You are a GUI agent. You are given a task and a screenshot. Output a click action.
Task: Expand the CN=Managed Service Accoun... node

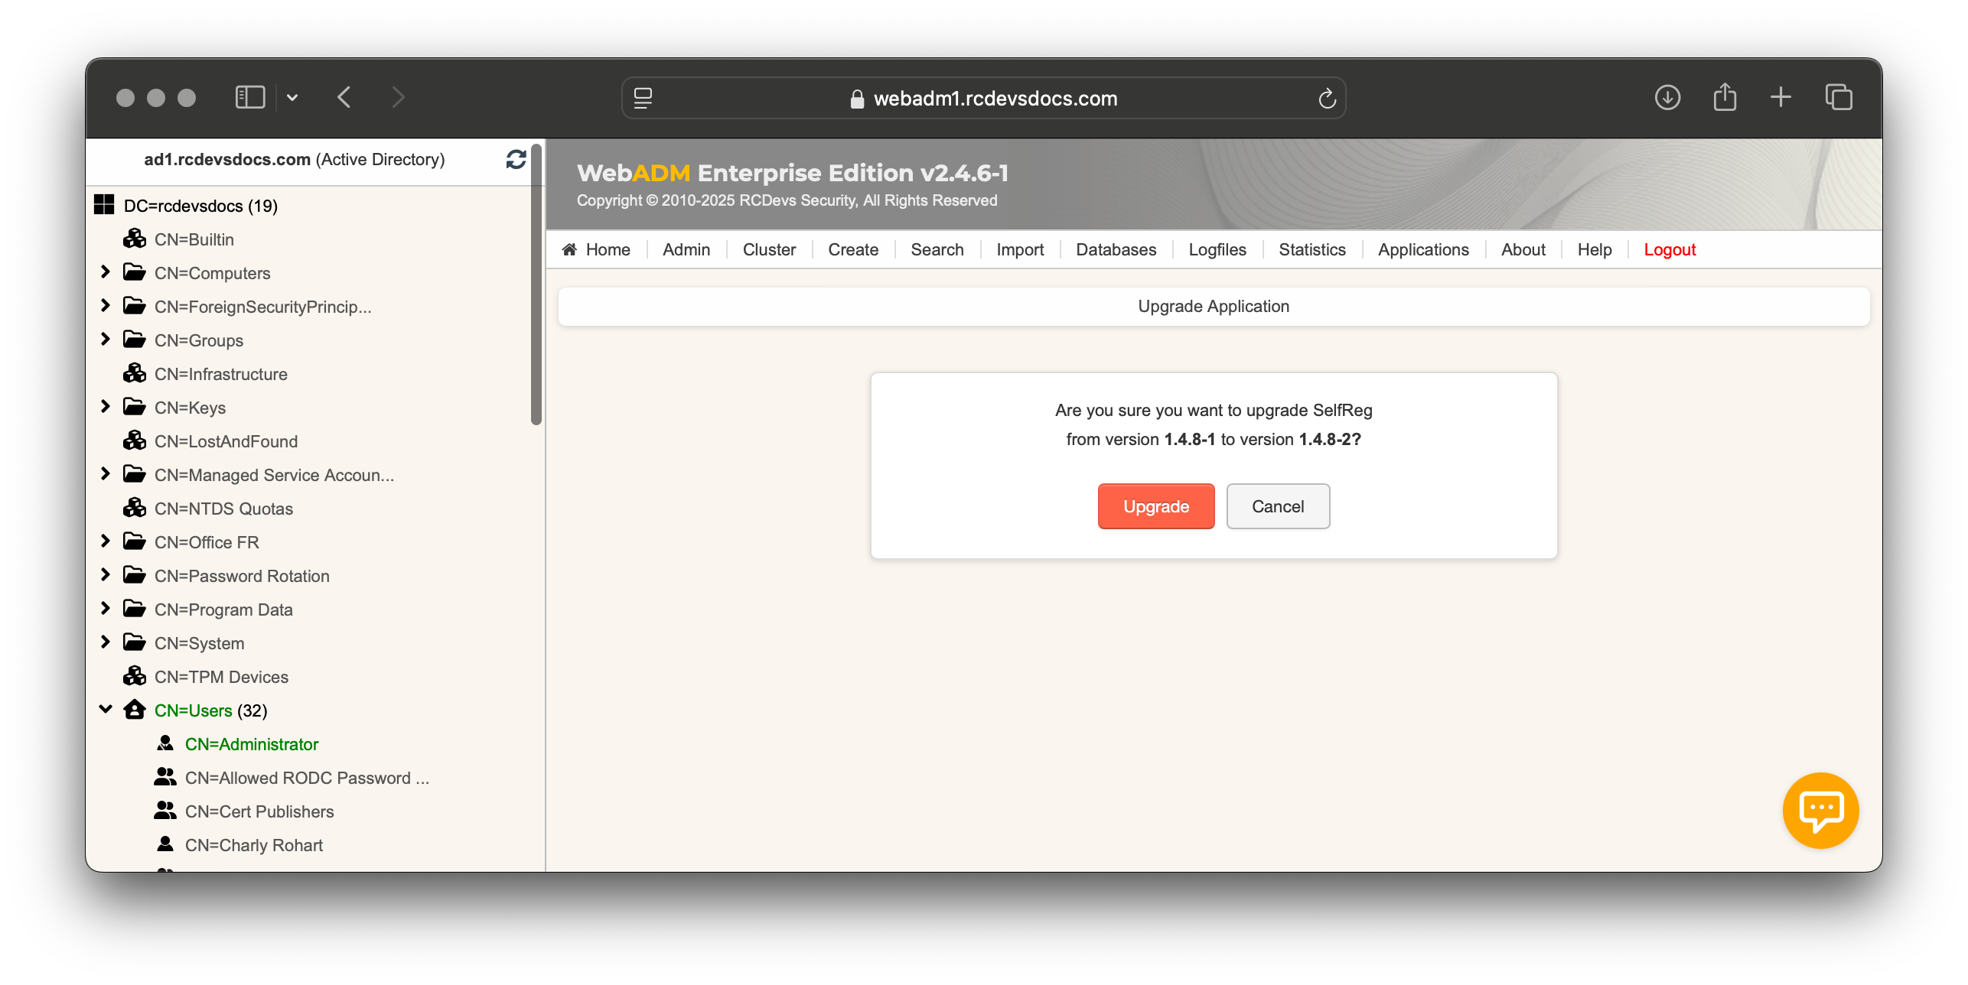[106, 474]
